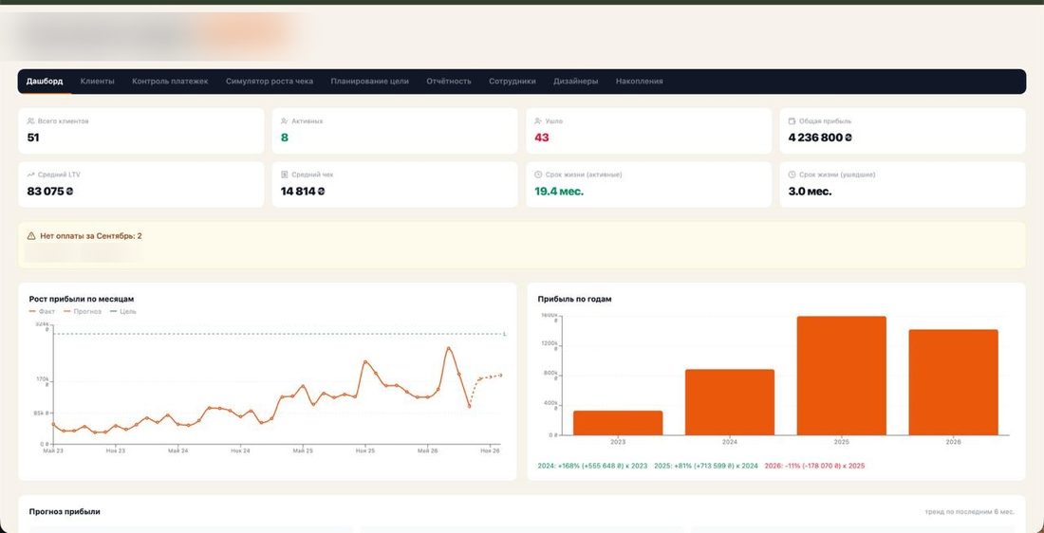1044x533 pixels.
Task: Click the users icon beside Всего клиентов
Action: (x=30, y=121)
